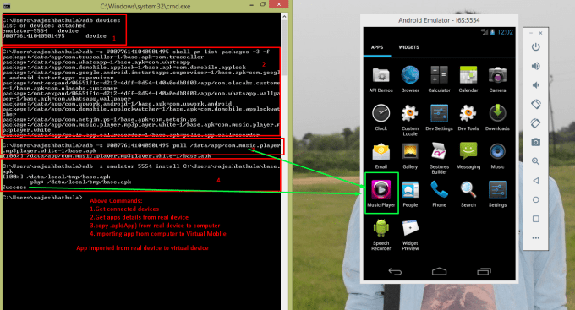Tap Android home navigation button

click(x=439, y=271)
